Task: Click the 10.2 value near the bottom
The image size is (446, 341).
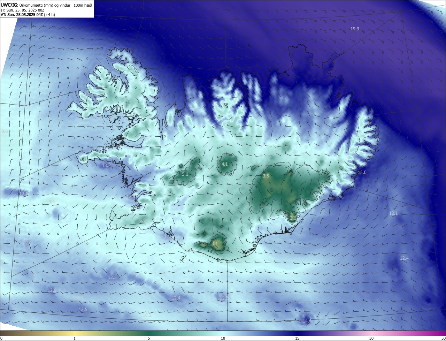Action: click(x=147, y=315)
